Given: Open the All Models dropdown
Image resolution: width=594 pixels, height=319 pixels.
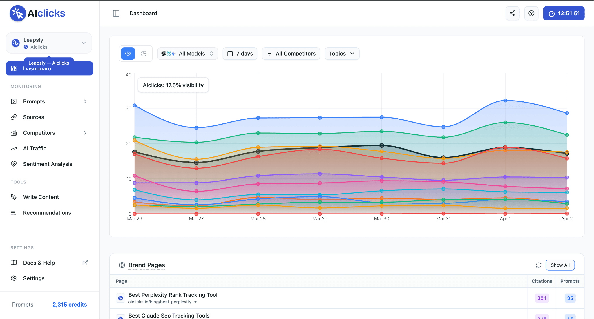Looking at the screenshot, I should pos(187,54).
